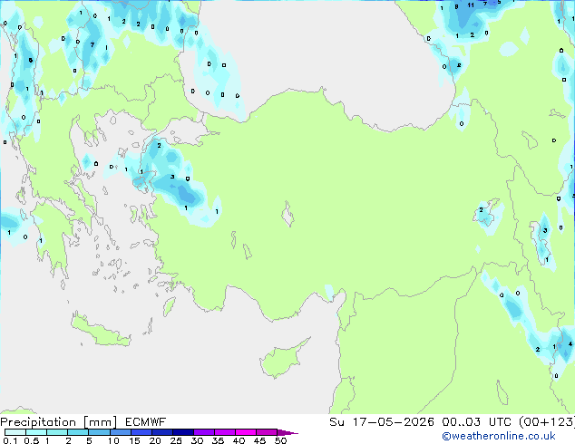Select the 0.5–1 mm legend color box
This screenshot has height=444, width=575.
(36, 432)
